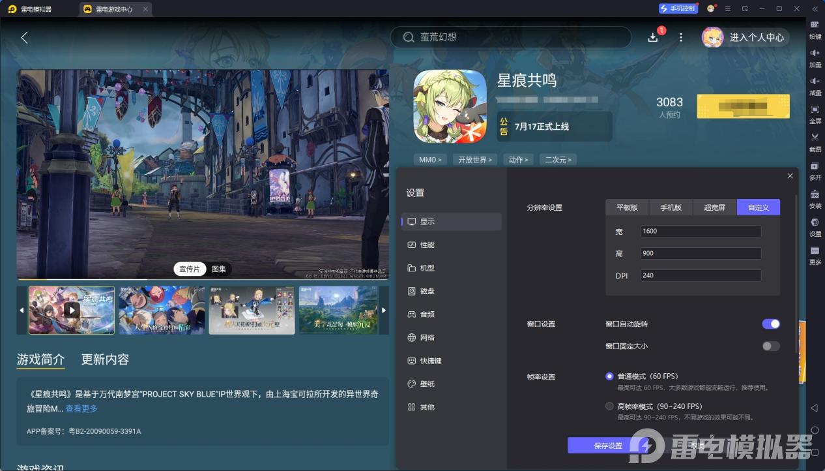
Task: Open 磁盘 settings category
Action: coord(452,291)
